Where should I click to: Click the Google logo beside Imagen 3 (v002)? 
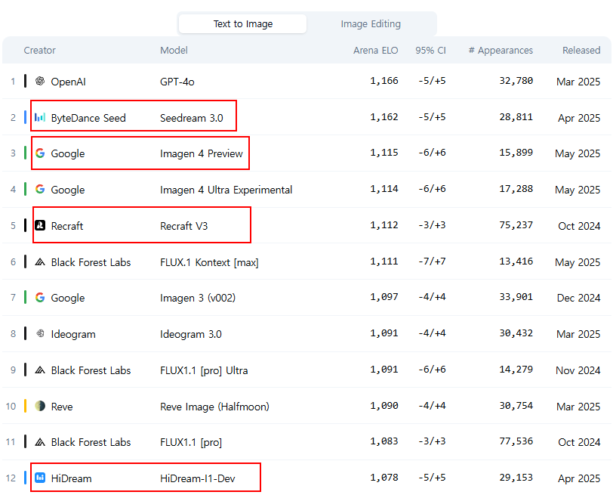[x=40, y=298]
